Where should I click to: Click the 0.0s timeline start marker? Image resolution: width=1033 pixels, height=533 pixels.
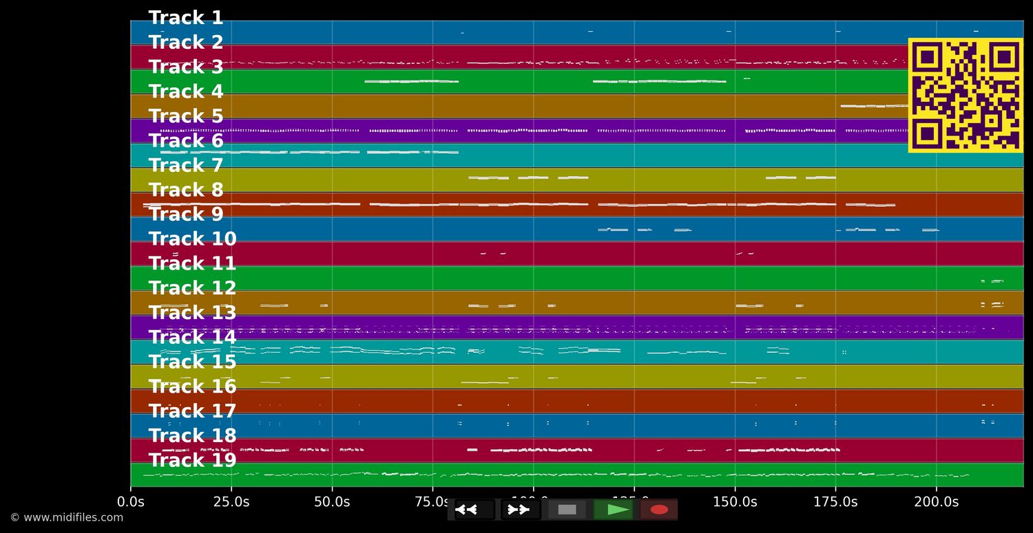131,502
